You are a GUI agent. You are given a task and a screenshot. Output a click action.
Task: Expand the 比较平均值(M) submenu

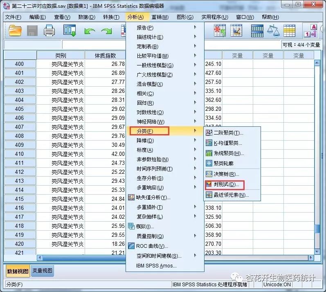pos(195,56)
